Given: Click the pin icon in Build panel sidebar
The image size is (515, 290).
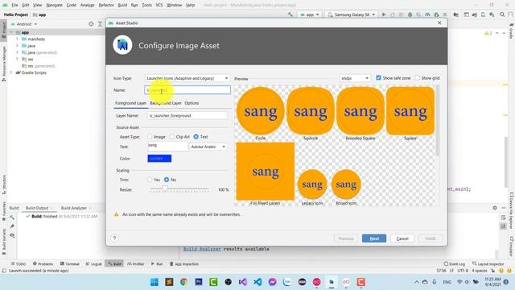Looking at the screenshot, I should pyautogui.click(x=12, y=226).
